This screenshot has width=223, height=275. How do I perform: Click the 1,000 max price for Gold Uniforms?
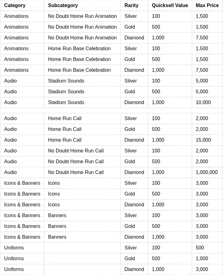point(202,258)
